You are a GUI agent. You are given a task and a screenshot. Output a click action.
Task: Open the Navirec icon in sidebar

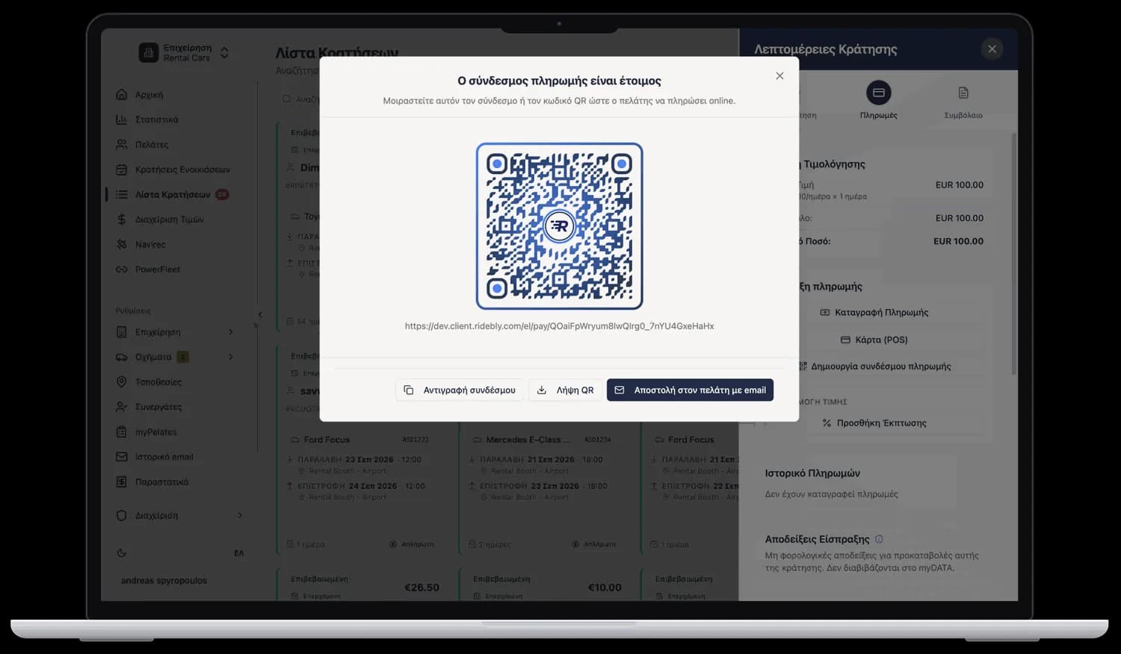click(122, 244)
